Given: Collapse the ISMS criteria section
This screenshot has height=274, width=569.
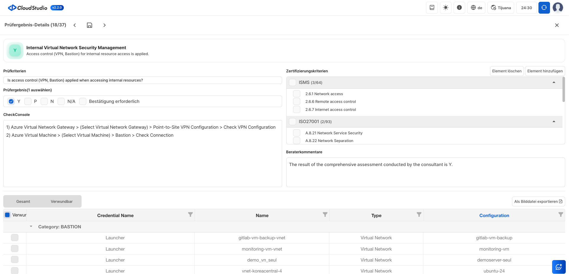Looking at the screenshot, I should pos(554,82).
